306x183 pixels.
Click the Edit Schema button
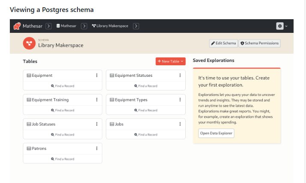click(x=223, y=43)
